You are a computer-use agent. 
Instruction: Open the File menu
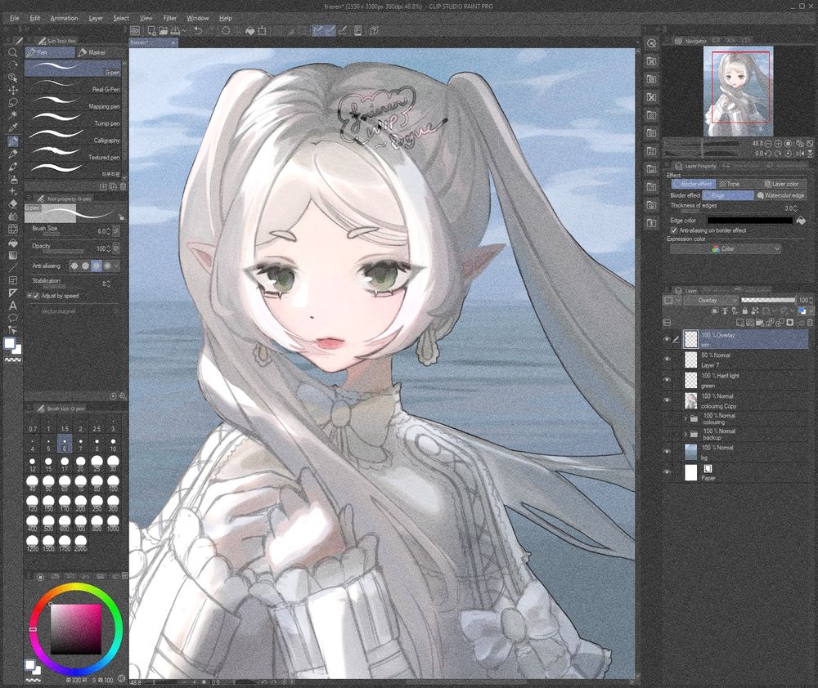click(14, 18)
